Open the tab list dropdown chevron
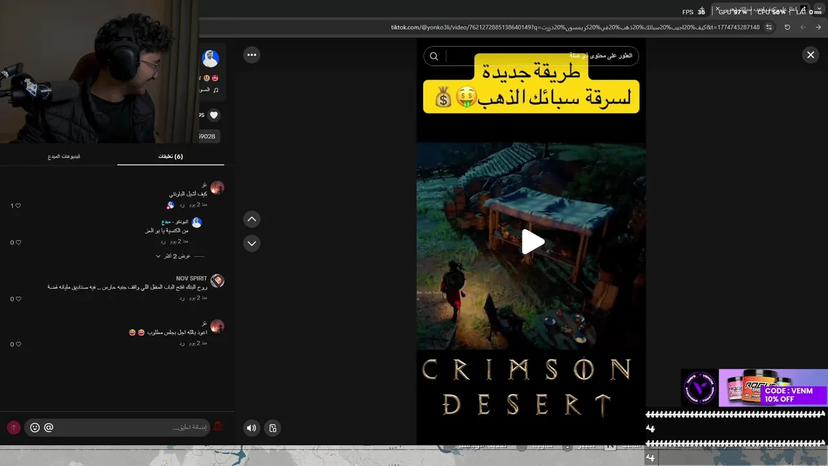This screenshot has height=466, width=828. (819, 9)
